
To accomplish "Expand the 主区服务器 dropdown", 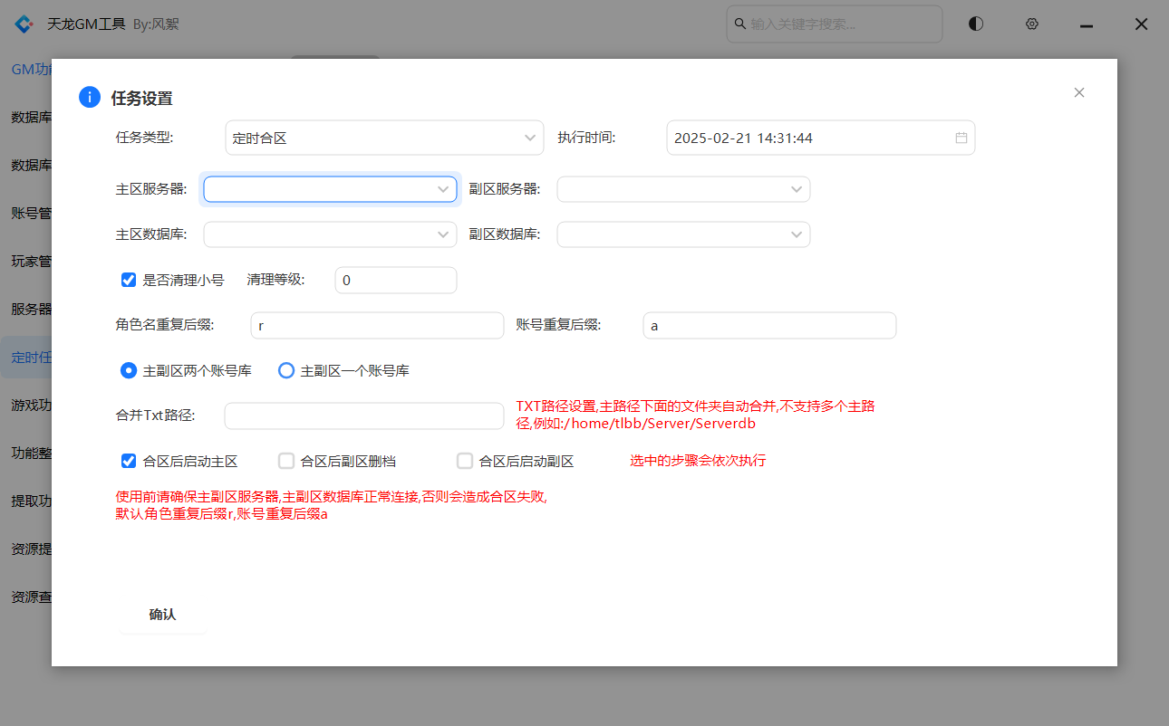I will [x=330, y=189].
